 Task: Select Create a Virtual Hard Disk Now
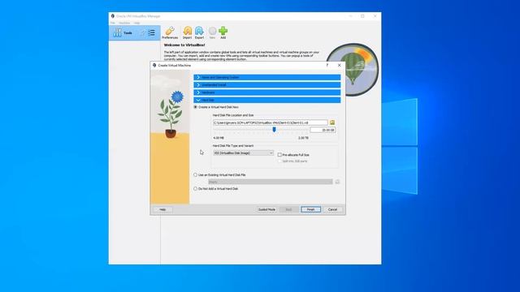point(195,107)
